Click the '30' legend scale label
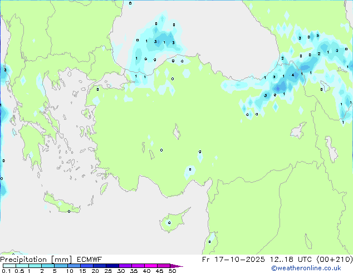 point(121,271)
